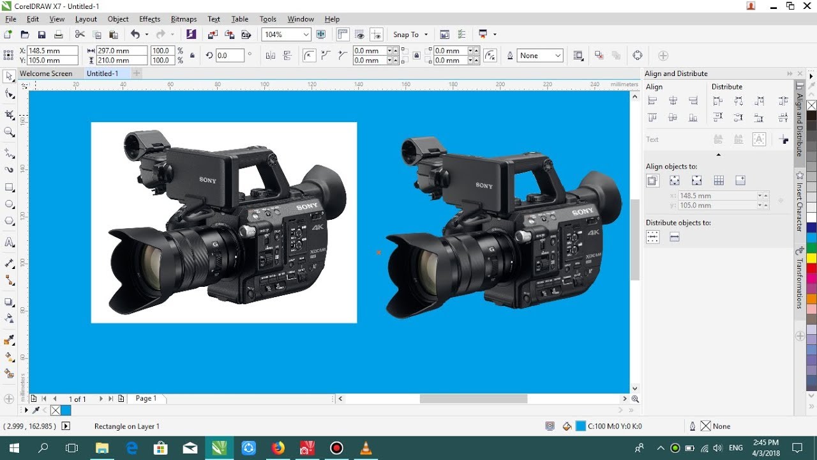Select the Rectangle tool
817x460 pixels.
(x=10, y=187)
